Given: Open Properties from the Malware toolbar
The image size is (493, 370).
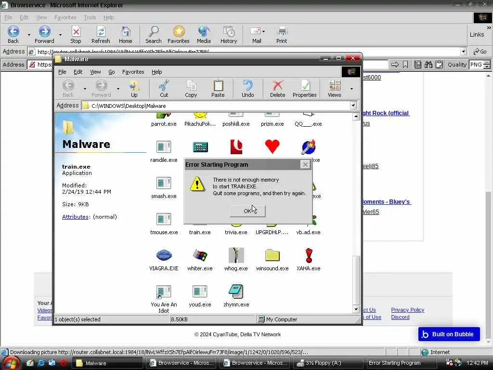Looking at the screenshot, I should [305, 89].
